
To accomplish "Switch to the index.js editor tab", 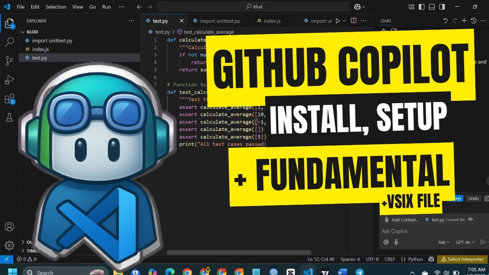I will tap(272, 21).
